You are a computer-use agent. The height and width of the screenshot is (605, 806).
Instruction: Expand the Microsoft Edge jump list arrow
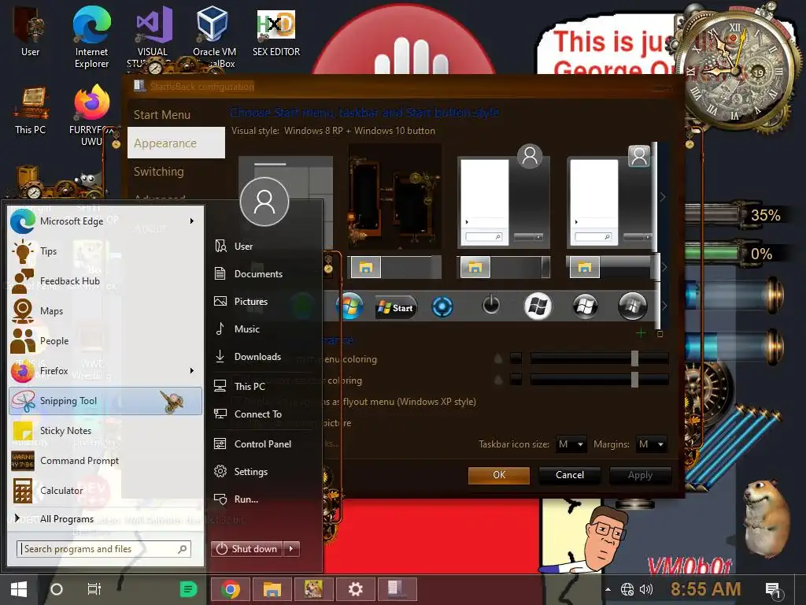(x=192, y=221)
